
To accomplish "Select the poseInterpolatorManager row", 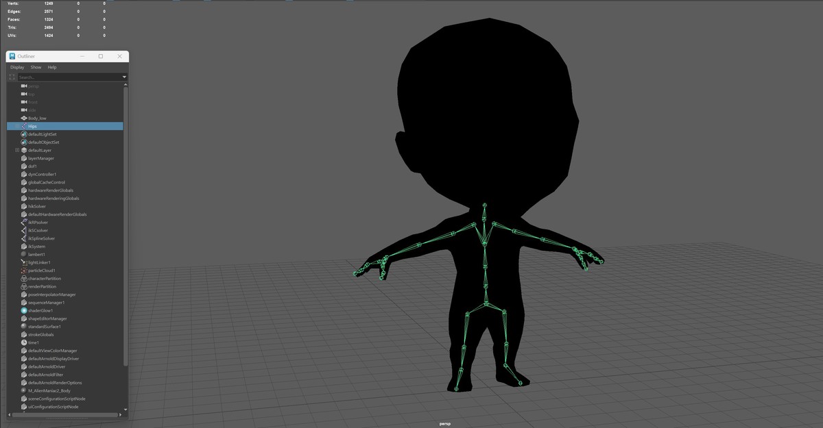I will [65, 294].
